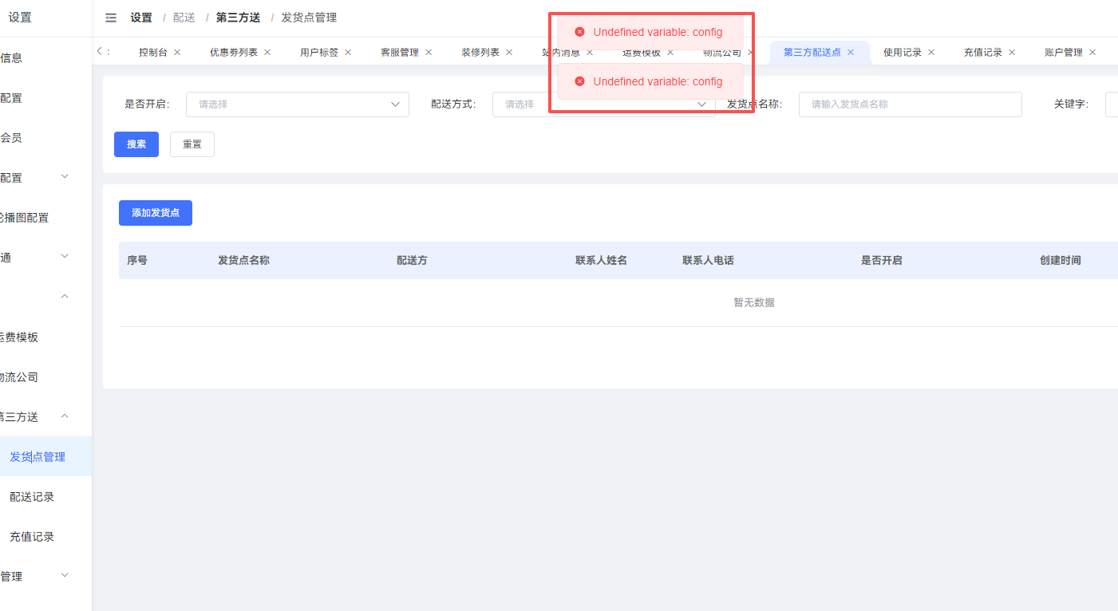Switch to the 充值记录 tab
1118x611 pixels.
point(982,53)
